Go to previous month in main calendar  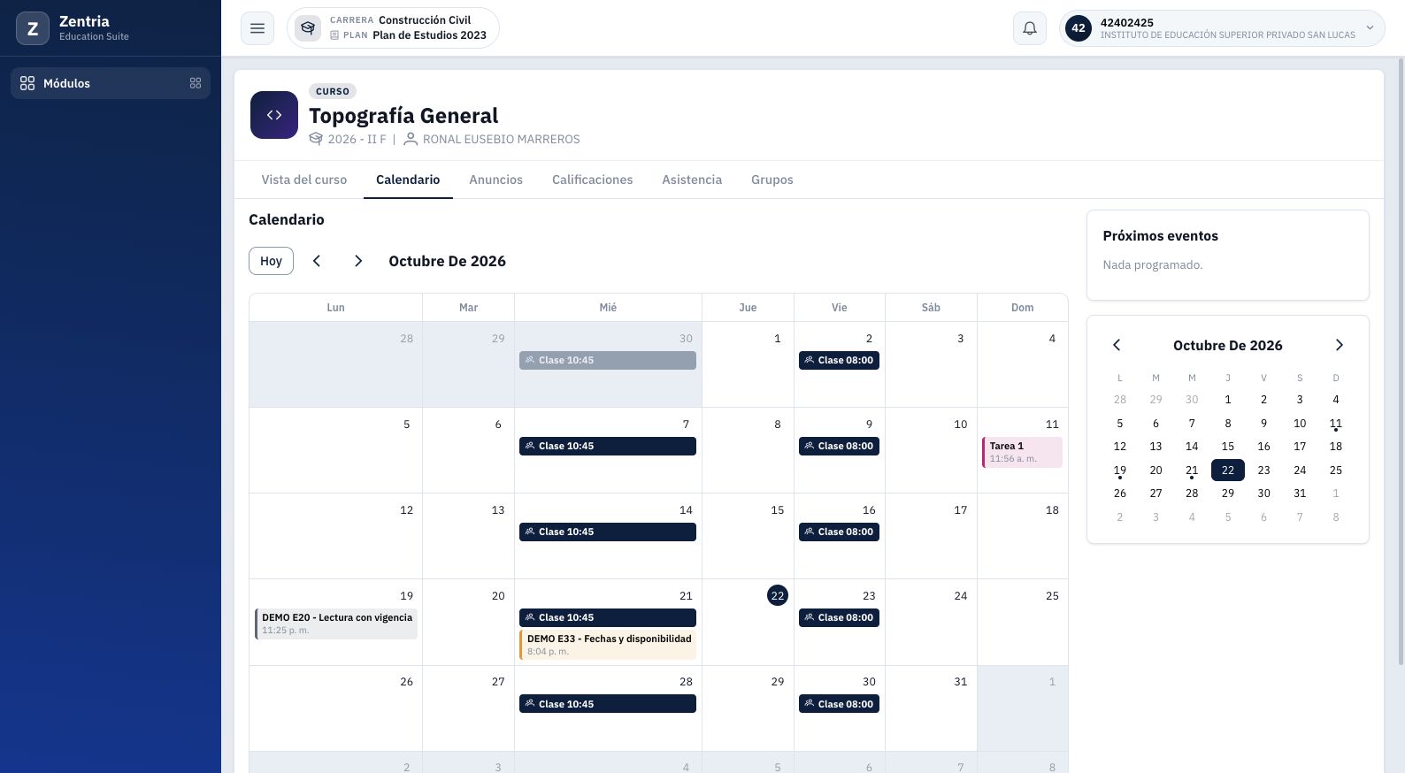317,261
